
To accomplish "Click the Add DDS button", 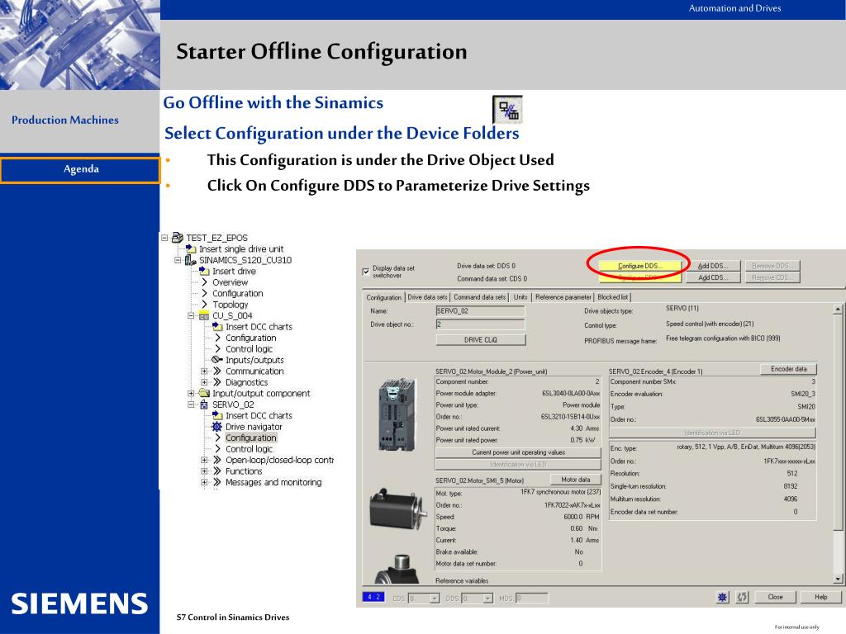I will pyautogui.click(x=713, y=266).
